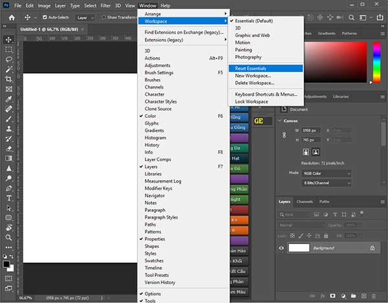The height and width of the screenshot is (303, 388).
Task: Toggle the Options bar menu item
Action: [x=184, y=293]
